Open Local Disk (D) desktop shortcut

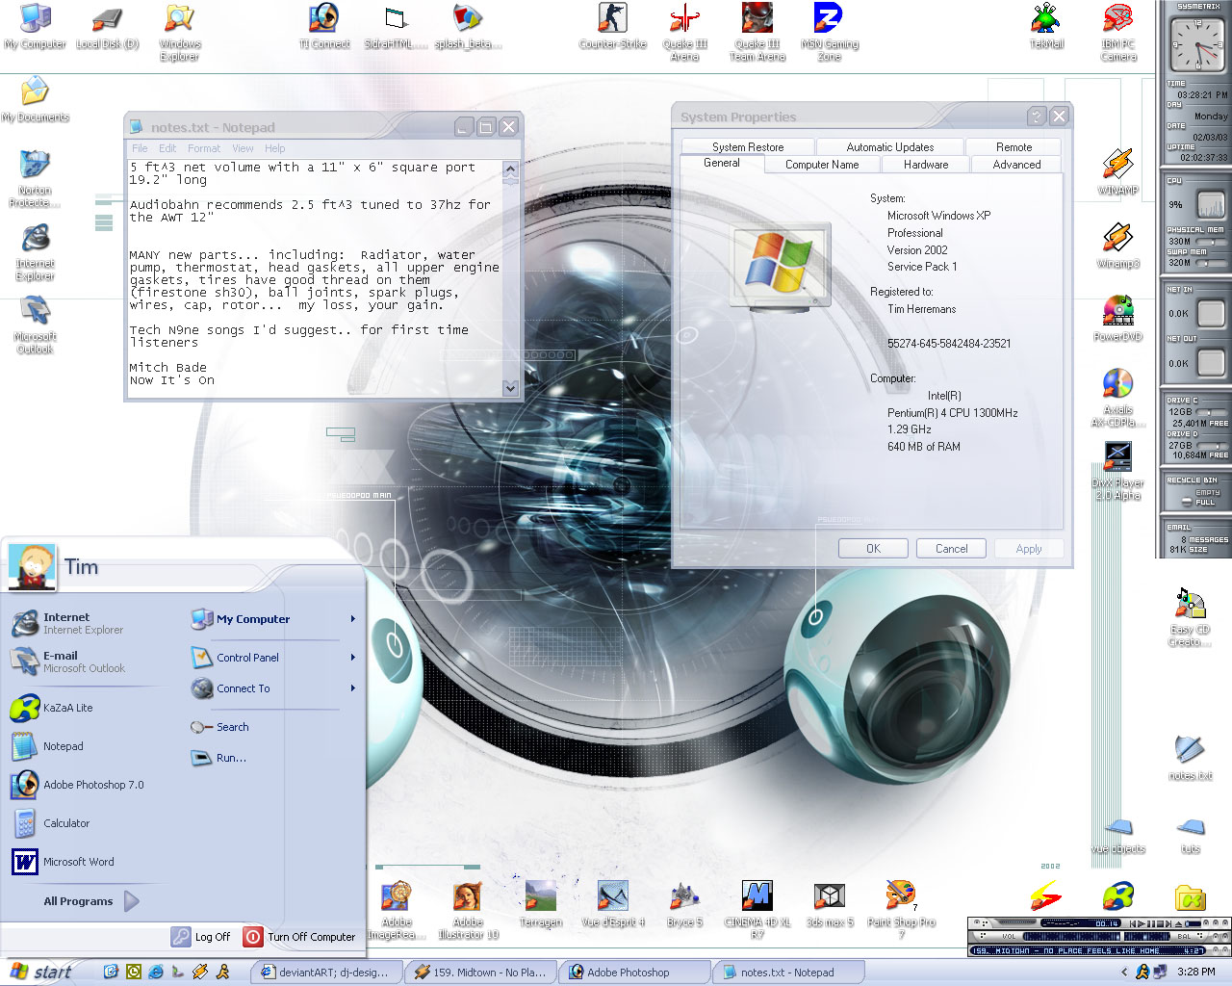click(108, 29)
